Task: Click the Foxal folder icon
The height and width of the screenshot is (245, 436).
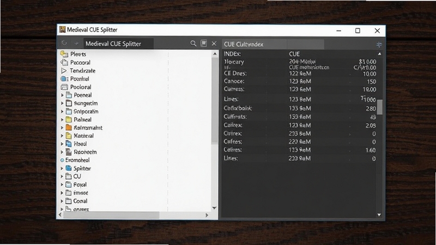Action: point(69,185)
